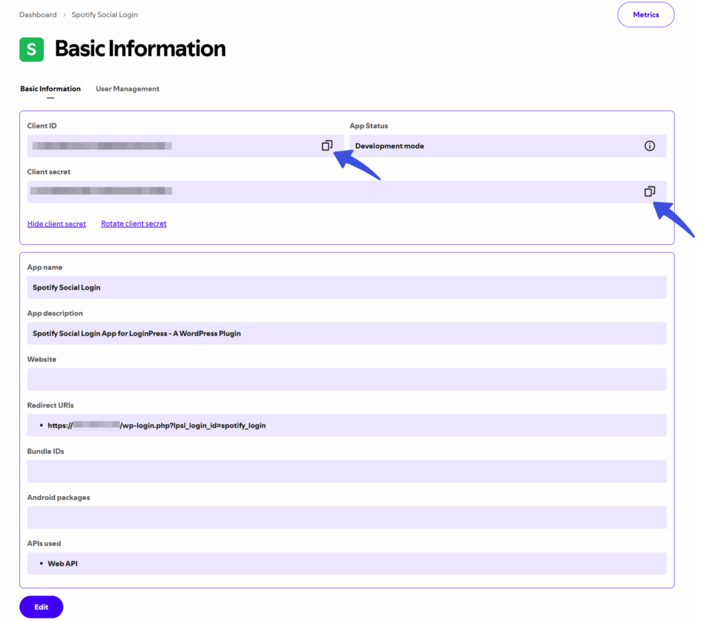703x622 pixels.
Task: Click Spotify Social Login breadcrumb
Action: pos(104,15)
